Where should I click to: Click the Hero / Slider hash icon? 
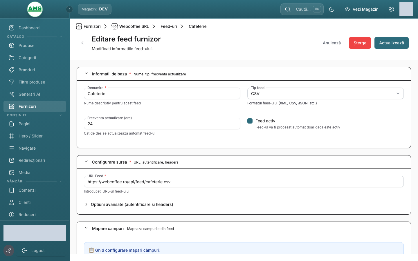pos(12,136)
